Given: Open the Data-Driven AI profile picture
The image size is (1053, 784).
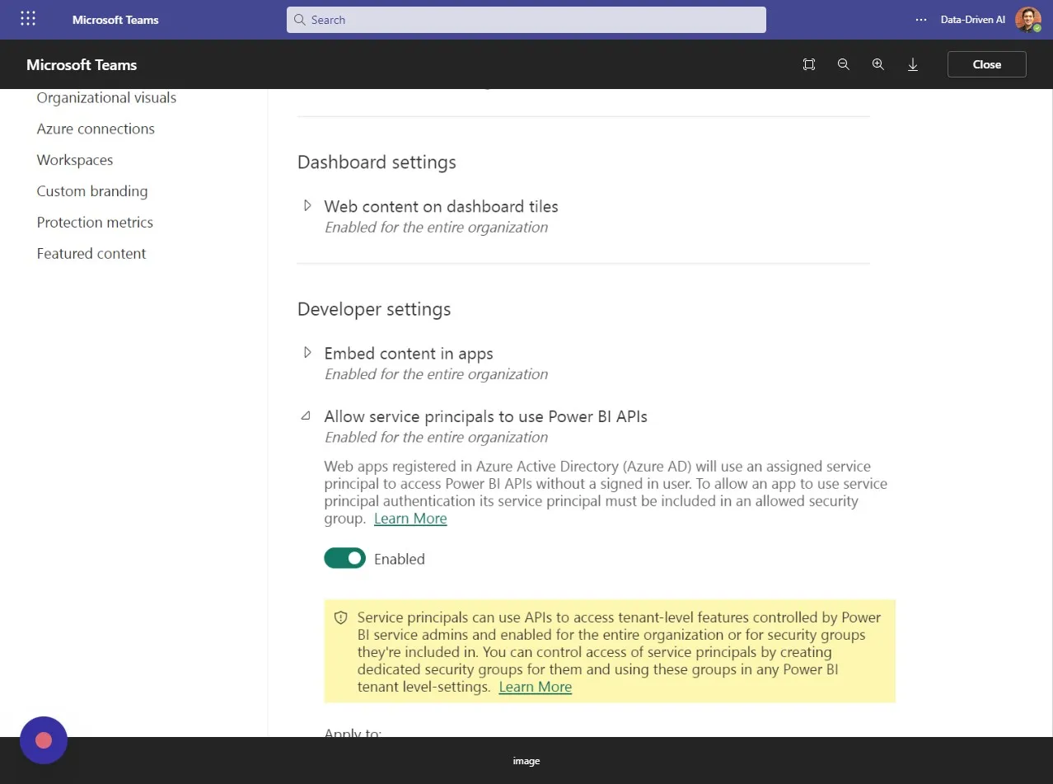Looking at the screenshot, I should point(1027,19).
